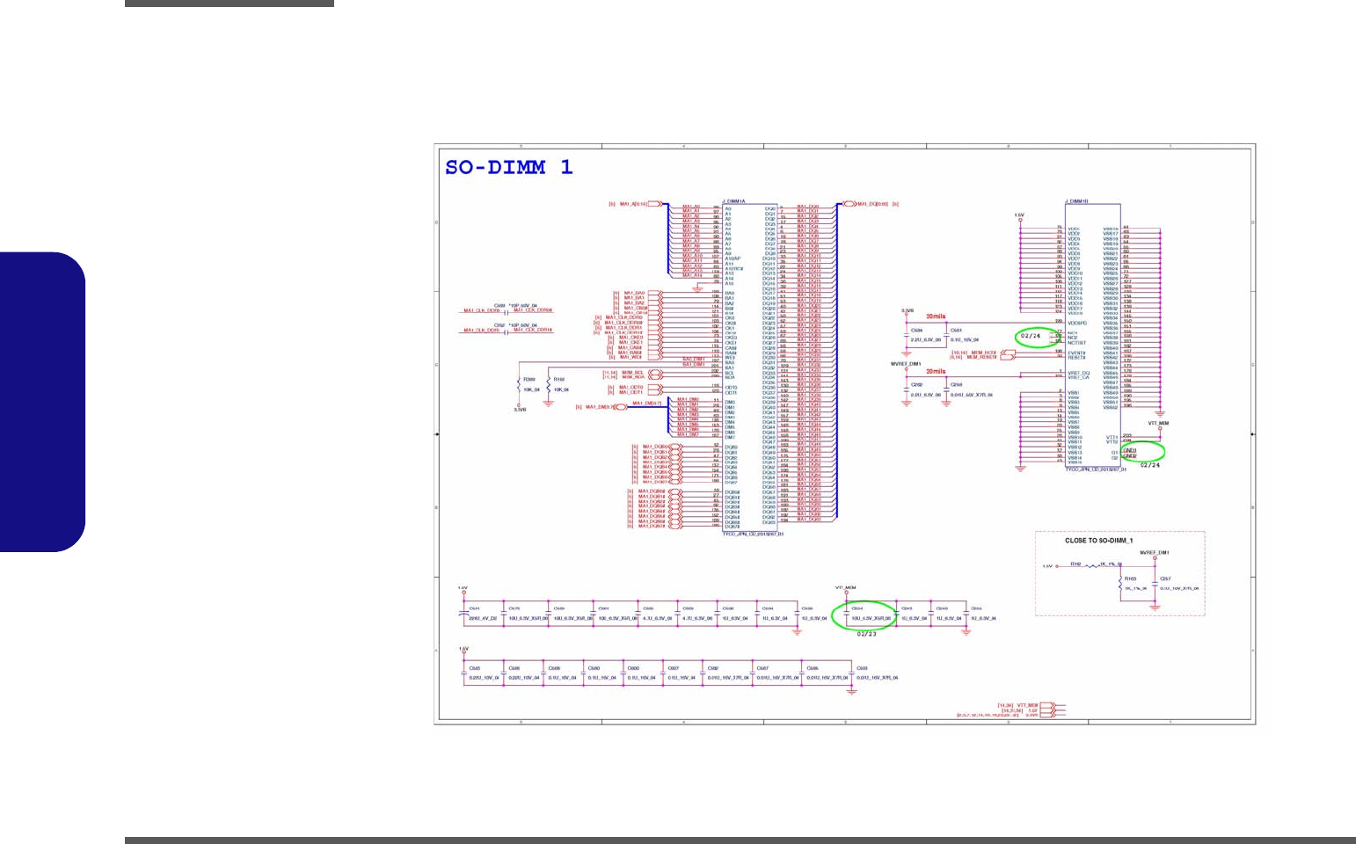This screenshot has width=1356, height=844.
Task: Click the MA1_DQ[0:63] bus port
Action: pyautogui.click(x=849, y=204)
